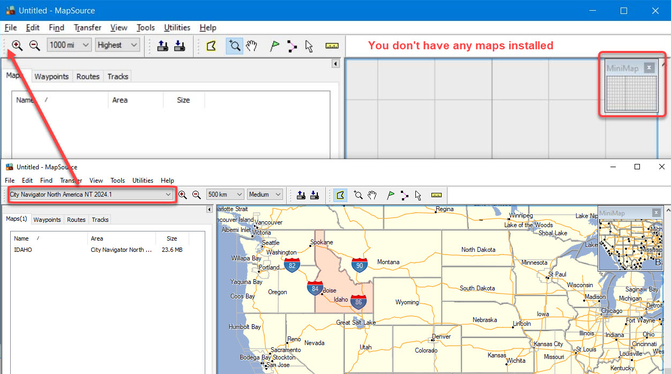Select the Route tool in bottom window
The height and width of the screenshot is (374, 671).
point(405,195)
